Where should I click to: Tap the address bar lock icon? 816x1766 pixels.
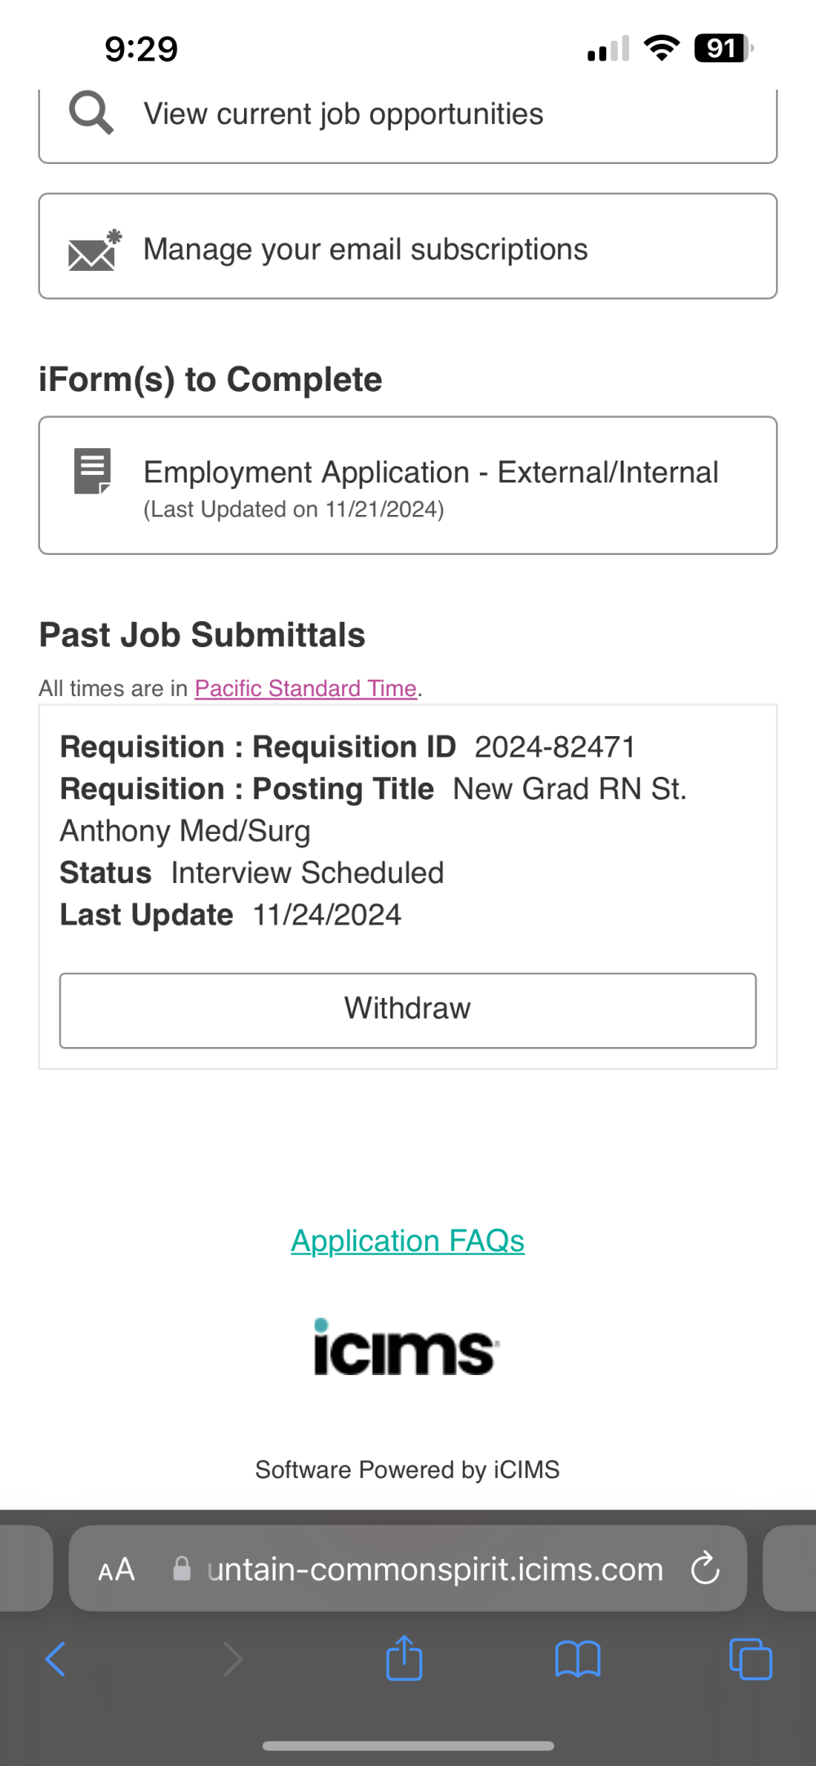click(182, 1569)
